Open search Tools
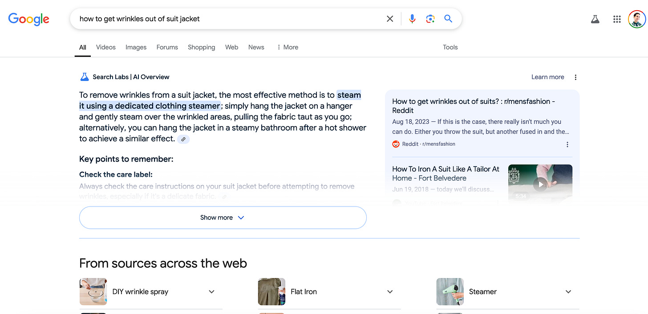The width and height of the screenshot is (648, 314). [x=450, y=47]
